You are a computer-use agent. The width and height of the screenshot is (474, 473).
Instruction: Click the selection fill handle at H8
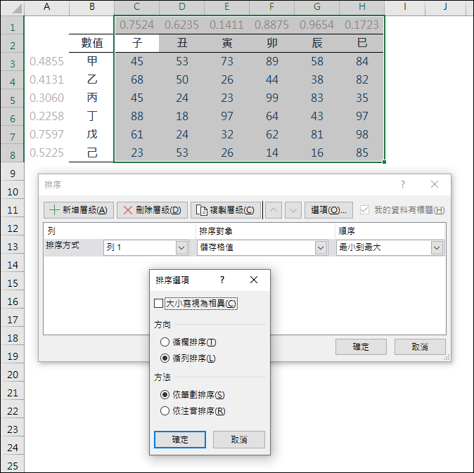384,162
